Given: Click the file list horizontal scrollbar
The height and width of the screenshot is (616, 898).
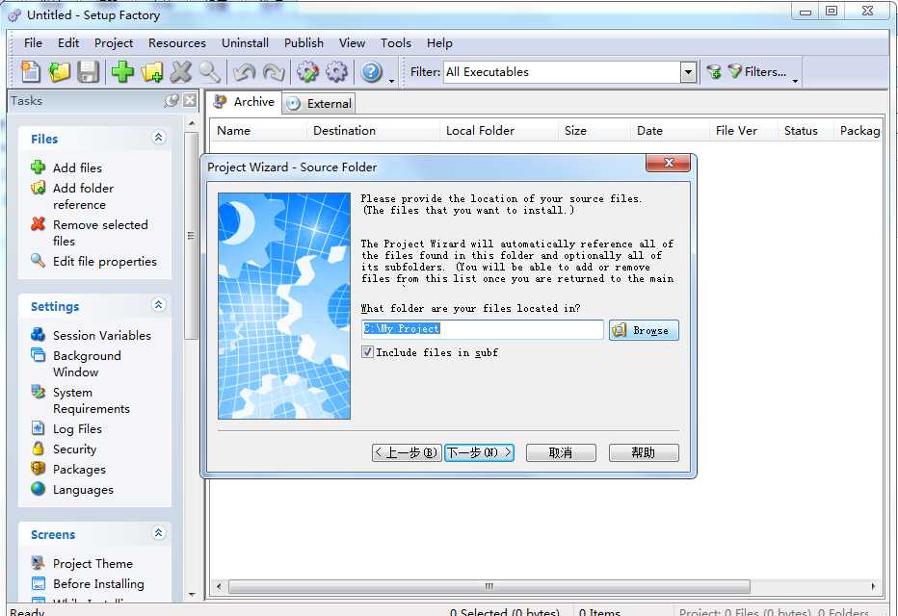Looking at the screenshot, I should point(489,586).
